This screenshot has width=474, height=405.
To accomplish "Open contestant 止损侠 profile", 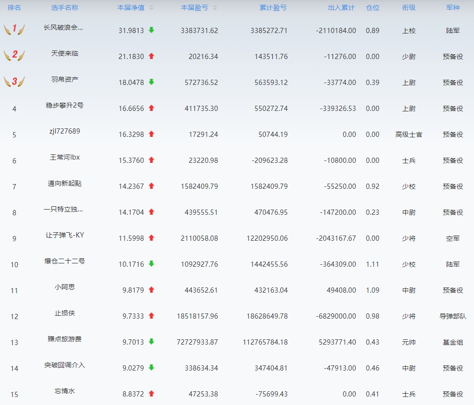I will [65, 313].
